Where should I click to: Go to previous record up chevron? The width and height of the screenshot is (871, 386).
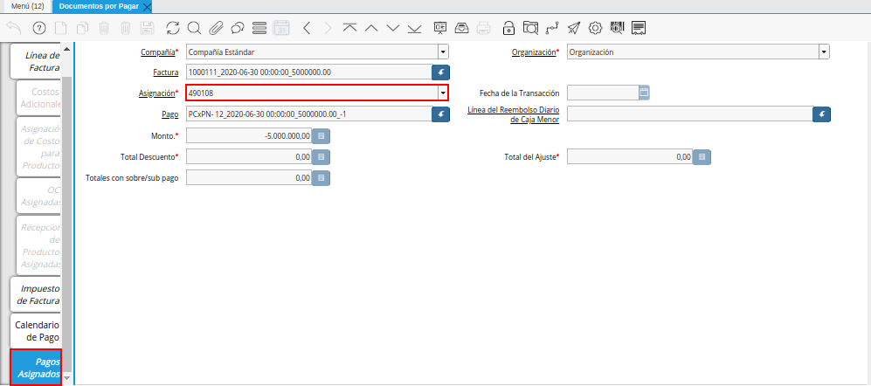371,28
